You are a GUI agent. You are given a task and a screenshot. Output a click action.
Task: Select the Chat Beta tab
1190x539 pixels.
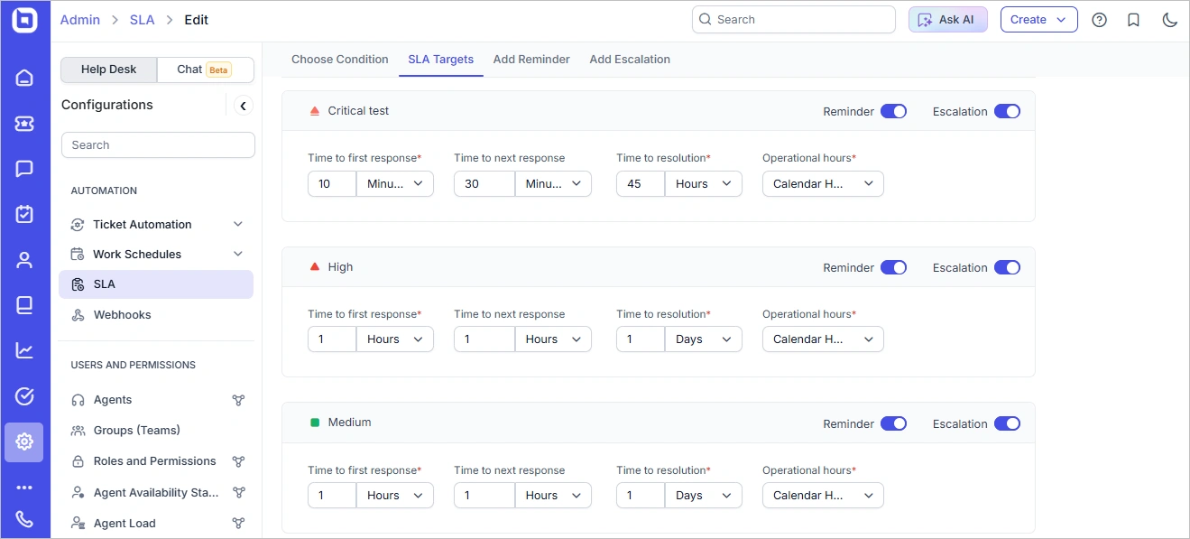[205, 70]
